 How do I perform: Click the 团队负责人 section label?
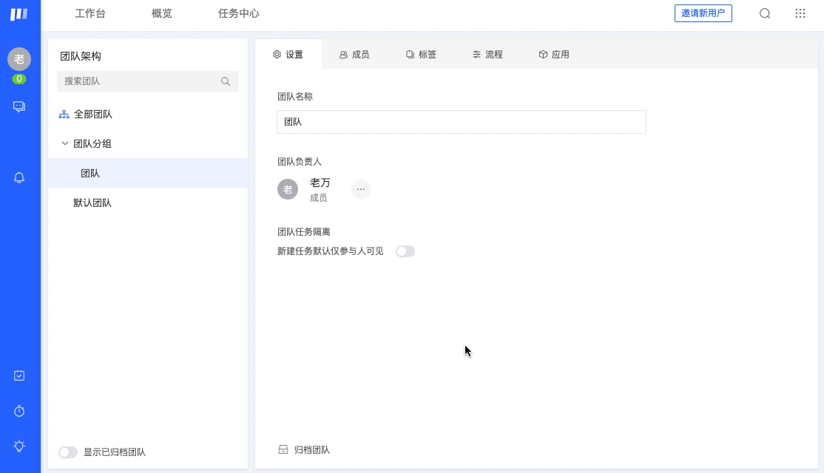pyautogui.click(x=299, y=162)
